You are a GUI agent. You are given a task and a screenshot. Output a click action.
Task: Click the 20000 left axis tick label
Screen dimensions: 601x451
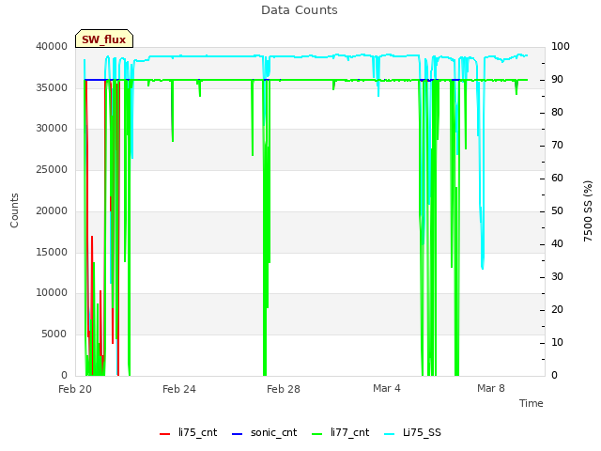coord(52,210)
